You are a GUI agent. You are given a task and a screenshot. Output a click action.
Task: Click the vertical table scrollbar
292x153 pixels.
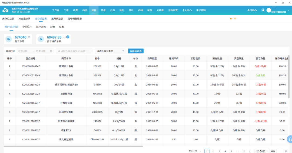tap(289, 77)
